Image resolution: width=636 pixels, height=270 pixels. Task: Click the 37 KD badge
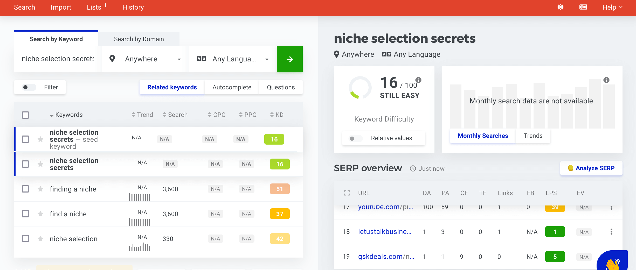pos(280,214)
